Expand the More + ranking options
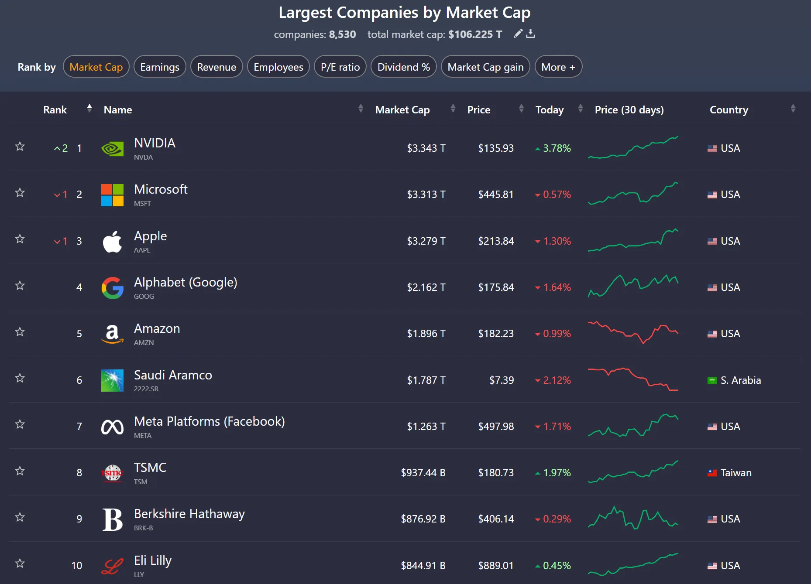Viewport: 811px width, 584px height. [558, 67]
